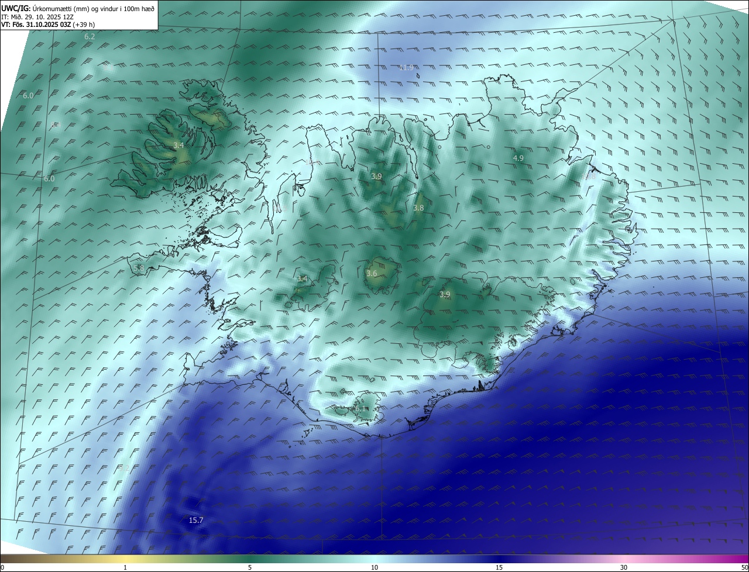Screen dimensions: 749x572
Task: Click the 4.9 value label in northeast Iceland
Action: click(x=518, y=158)
